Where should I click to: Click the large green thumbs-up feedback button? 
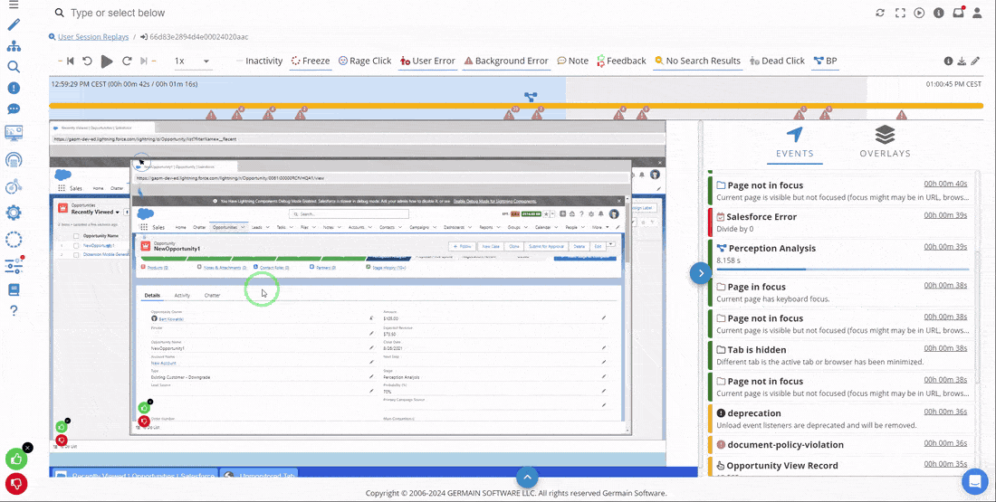coord(16,459)
